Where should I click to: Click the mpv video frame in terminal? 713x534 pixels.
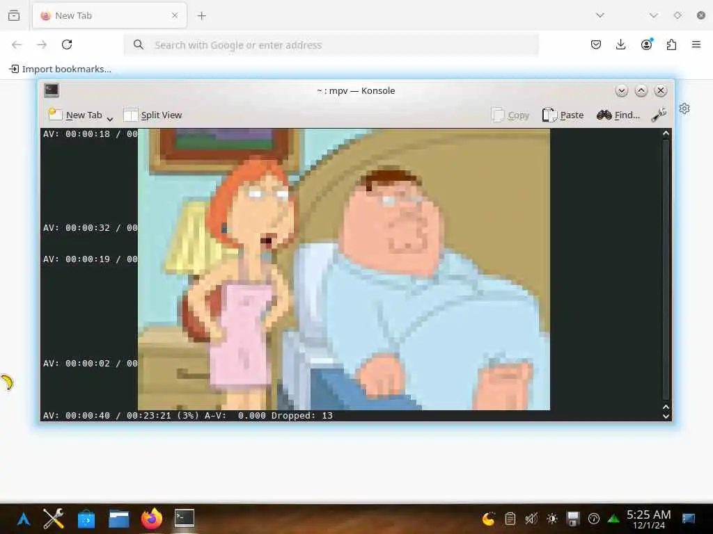(344, 269)
